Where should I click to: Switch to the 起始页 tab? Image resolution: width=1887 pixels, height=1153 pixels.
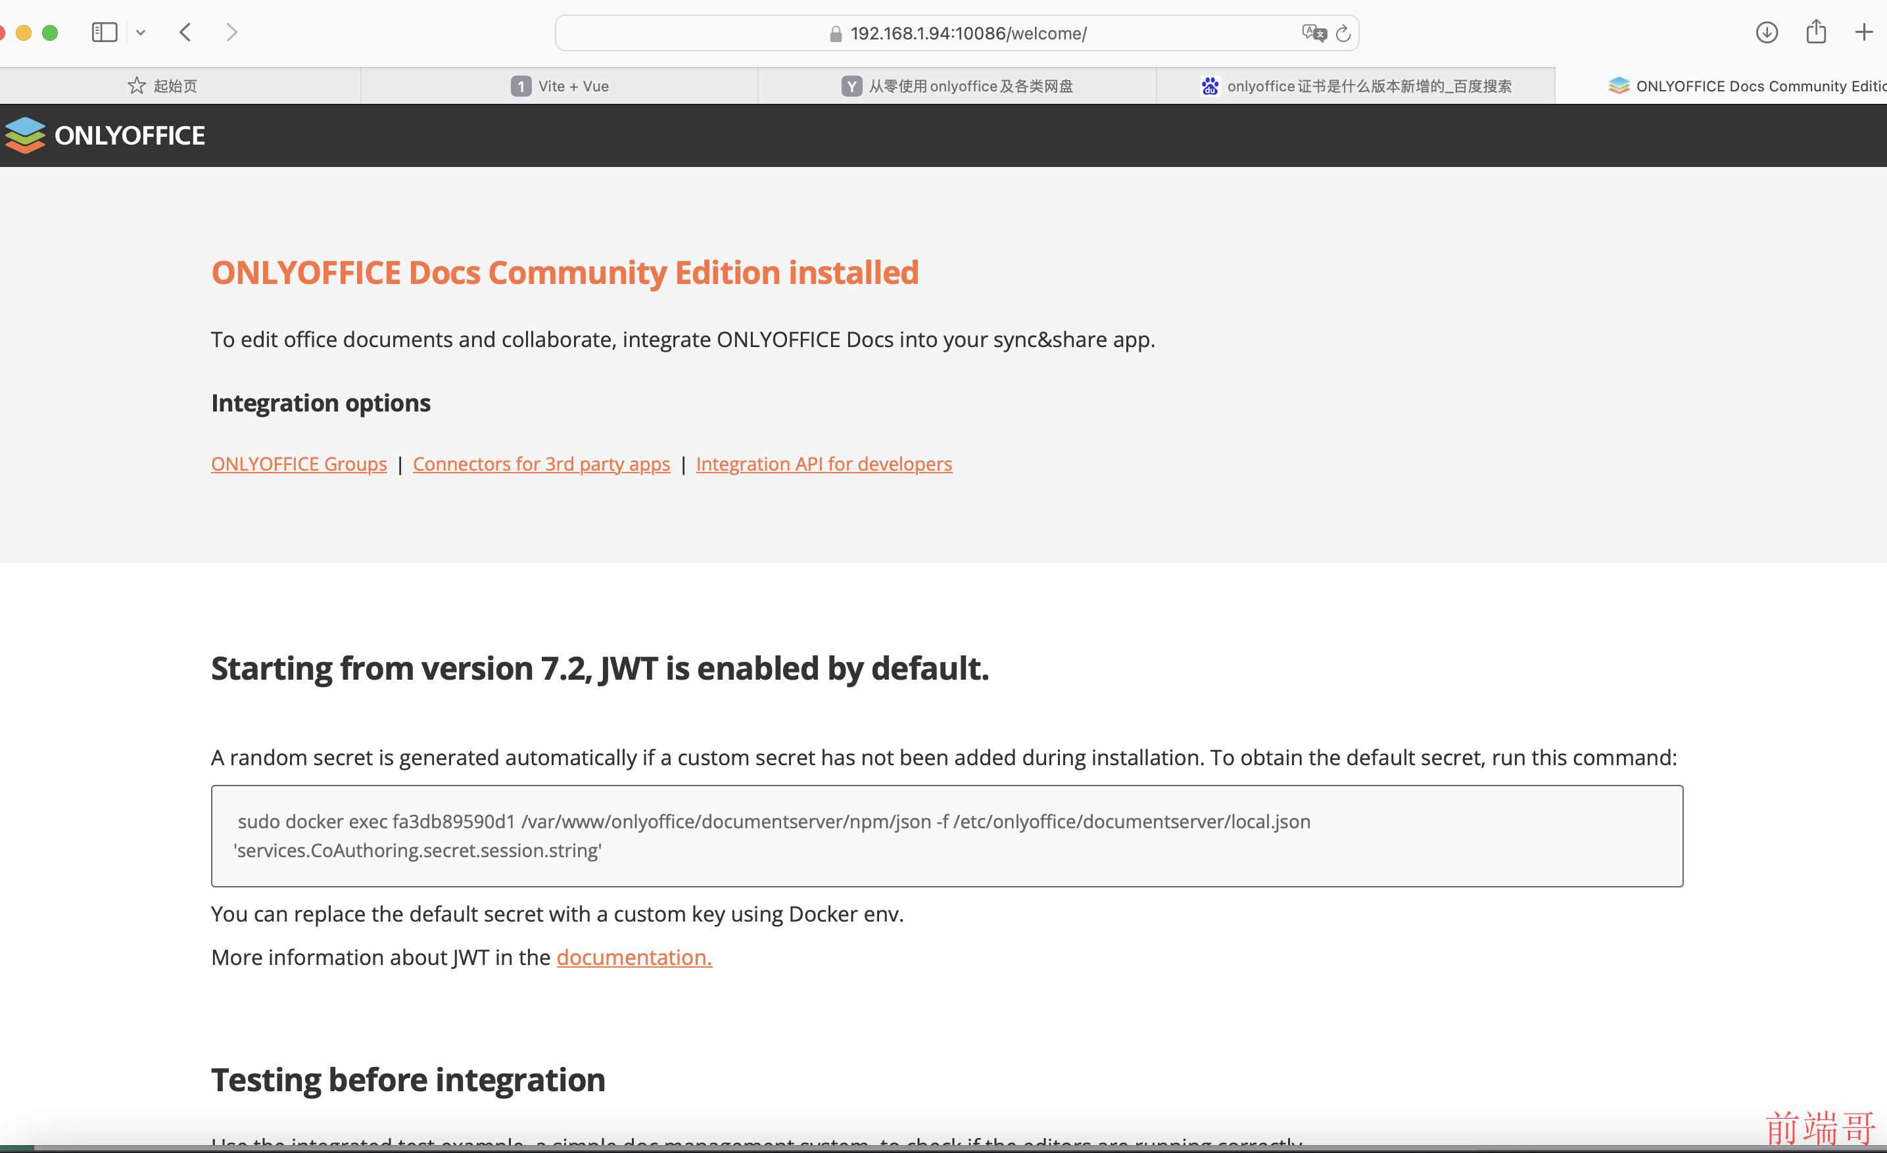pos(180,85)
